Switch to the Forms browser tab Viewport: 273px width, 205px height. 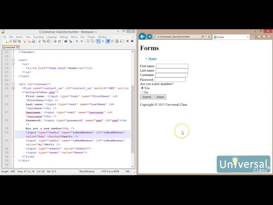pos(231,37)
